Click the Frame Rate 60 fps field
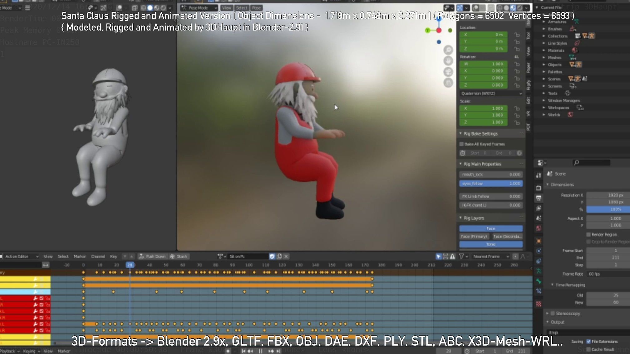 point(608,274)
